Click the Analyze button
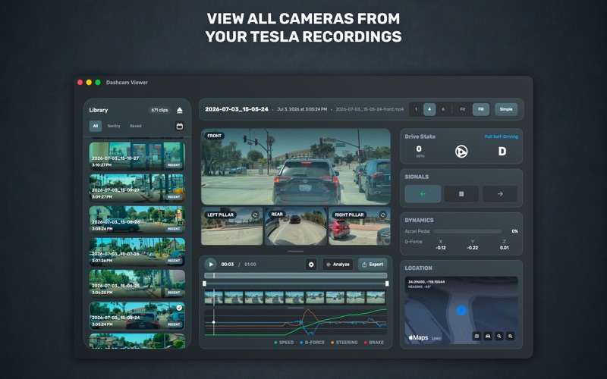The image size is (607, 379). click(x=338, y=265)
